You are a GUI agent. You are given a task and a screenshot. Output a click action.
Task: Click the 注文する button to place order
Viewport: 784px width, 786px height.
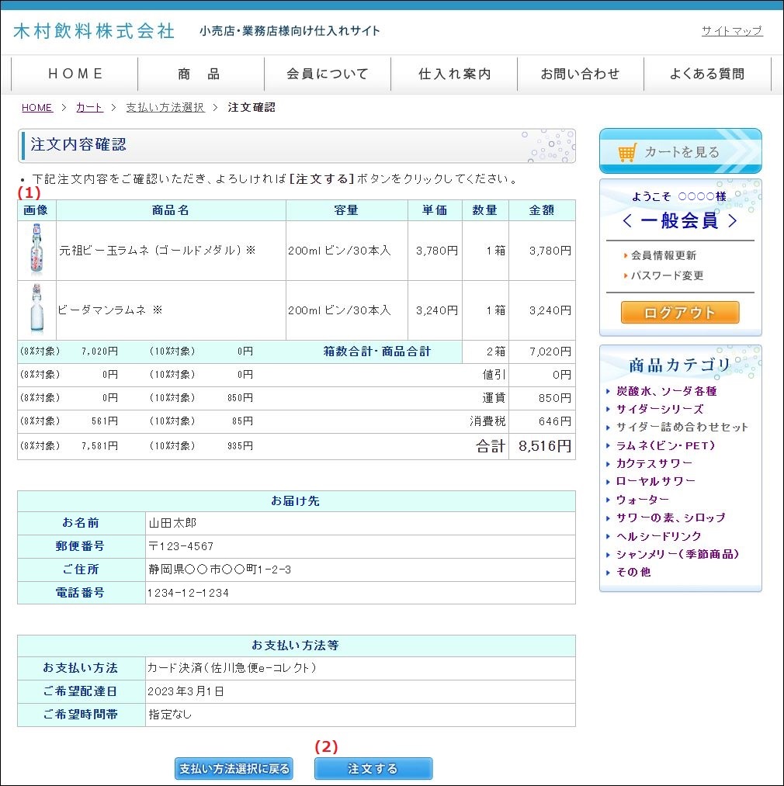tap(373, 768)
